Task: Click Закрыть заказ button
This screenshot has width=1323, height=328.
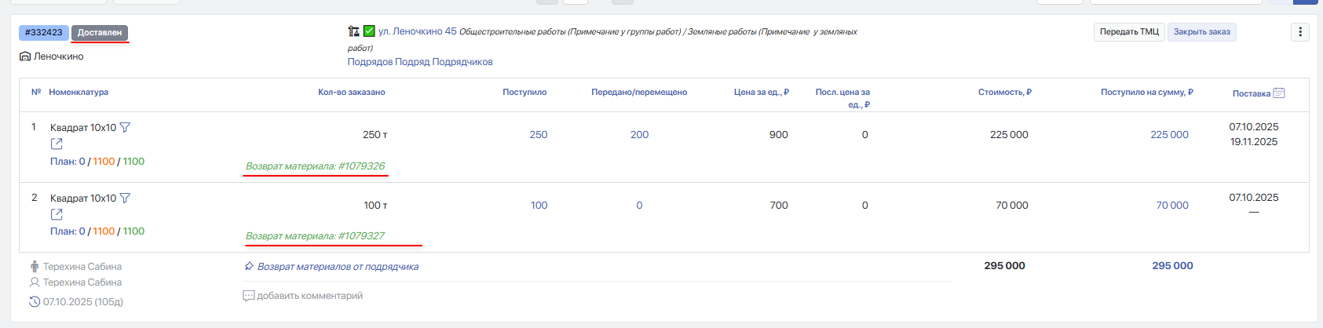Action: click(x=1202, y=32)
